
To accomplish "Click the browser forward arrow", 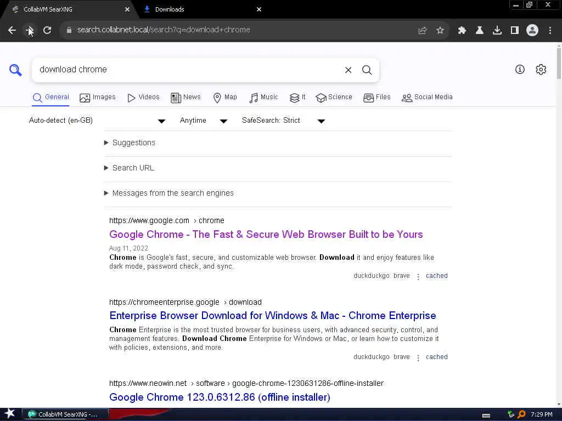I will (x=30, y=30).
